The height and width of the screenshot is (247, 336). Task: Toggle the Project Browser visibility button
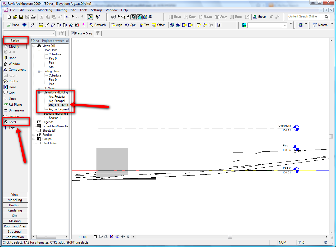coord(90,17)
